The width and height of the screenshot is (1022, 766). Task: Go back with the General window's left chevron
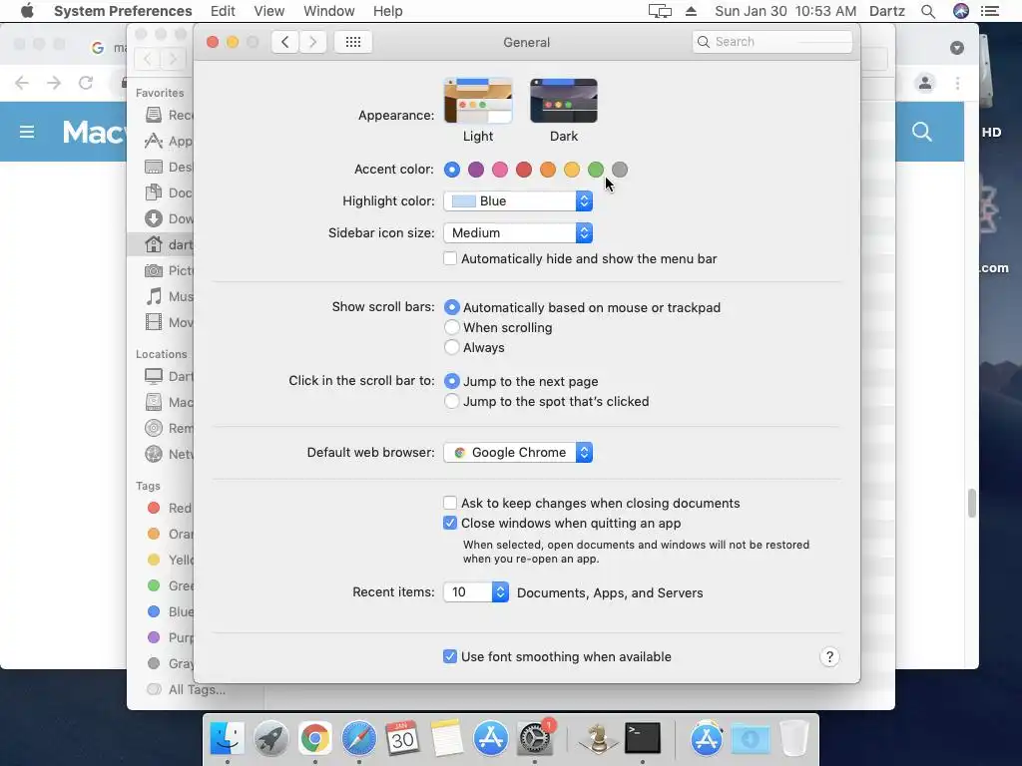[284, 42]
